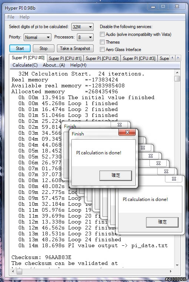Open the Processors count dropdown

(x=85, y=37)
